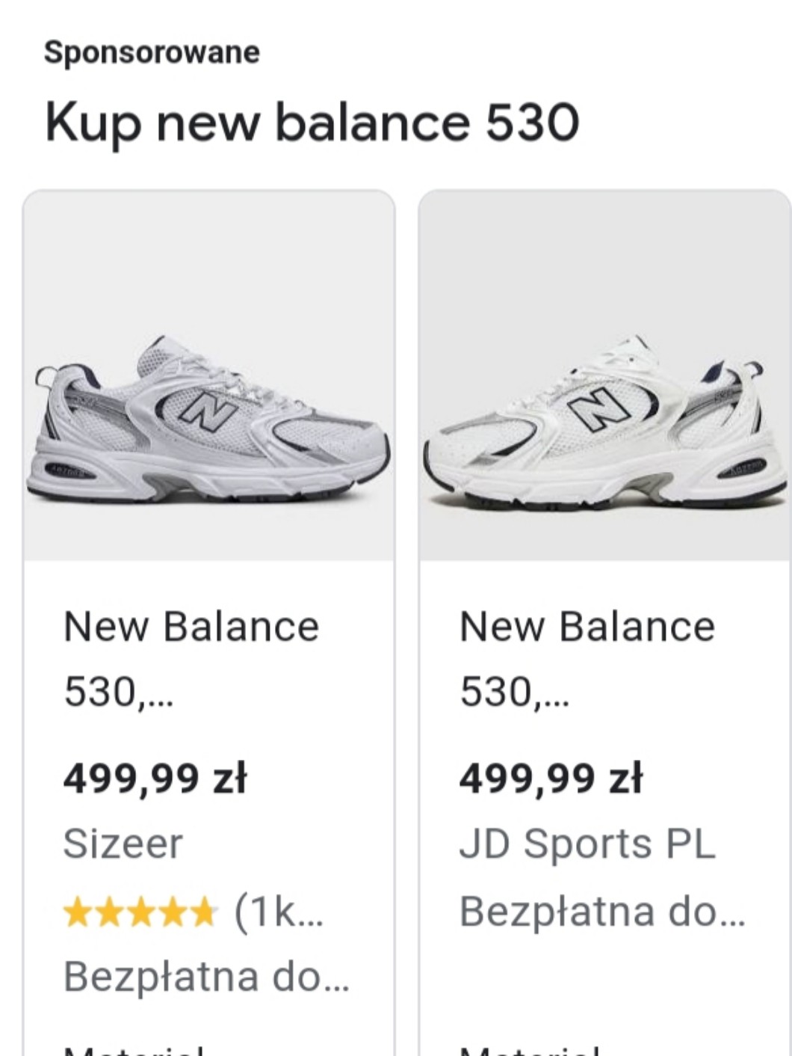The width and height of the screenshot is (792, 1056).
Task: Click the Kup new balance 530 heading
Action: coord(312,122)
